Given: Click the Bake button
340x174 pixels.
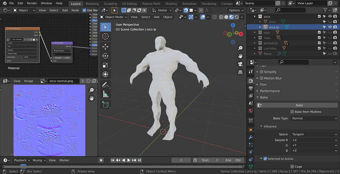Looking at the screenshot, I should 297,105.
